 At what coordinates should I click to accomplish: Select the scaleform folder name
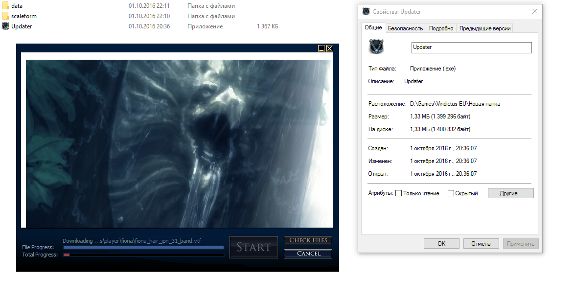pyautogui.click(x=24, y=16)
